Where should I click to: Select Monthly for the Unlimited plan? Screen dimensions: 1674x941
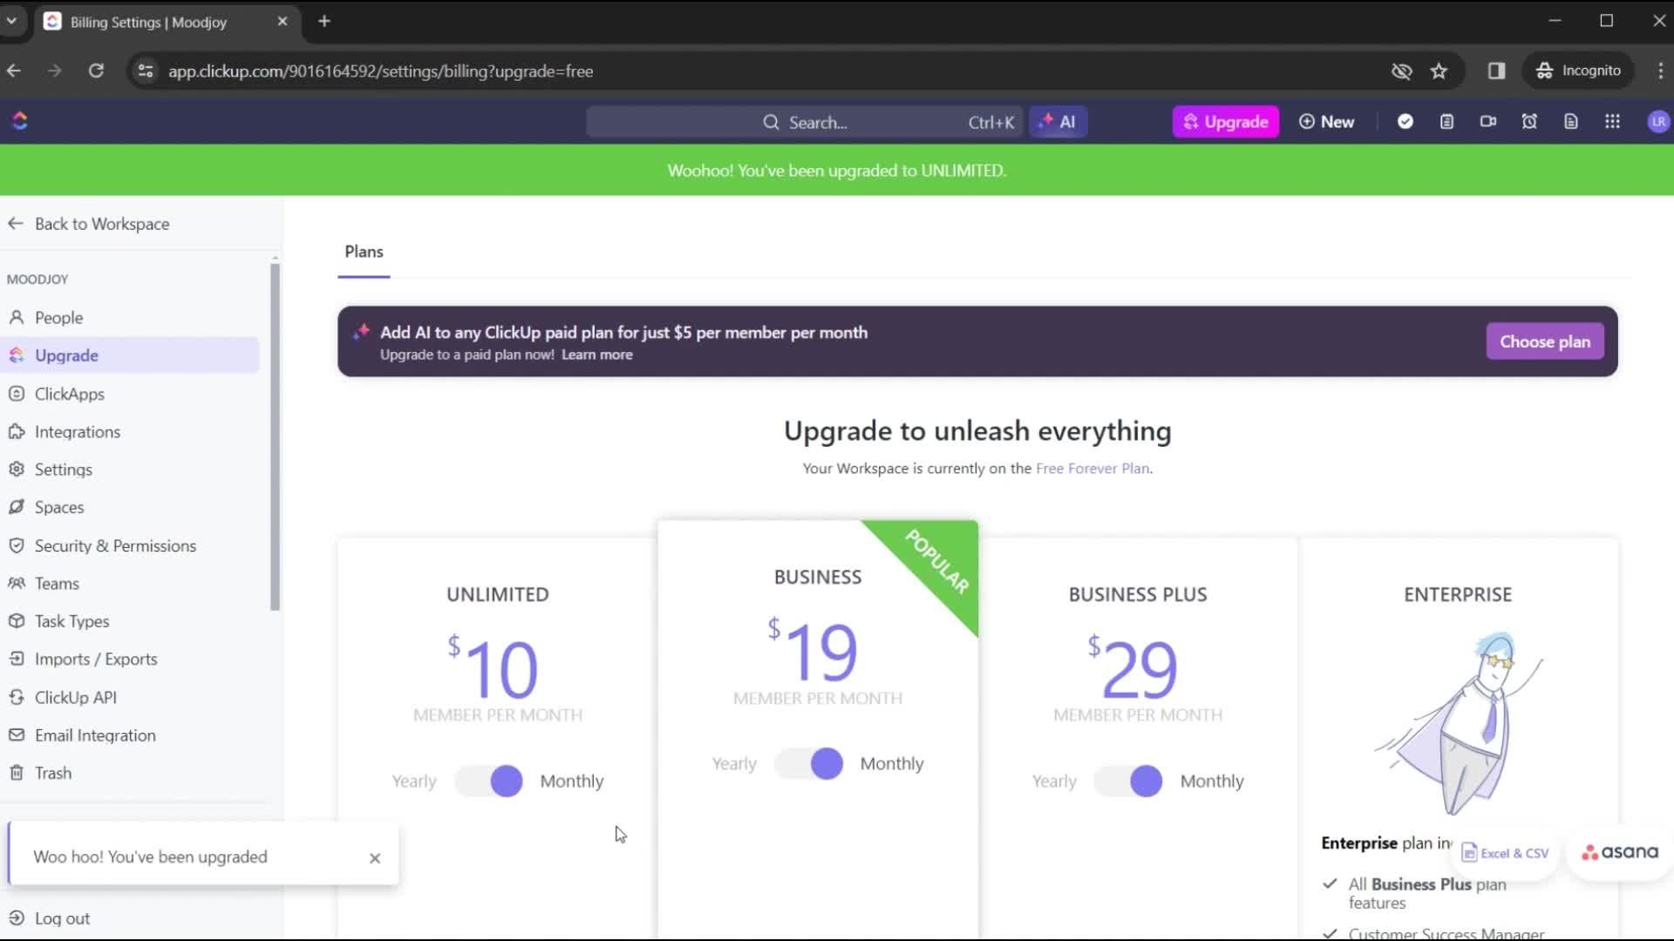pyautogui.click(x=572, y=782)
